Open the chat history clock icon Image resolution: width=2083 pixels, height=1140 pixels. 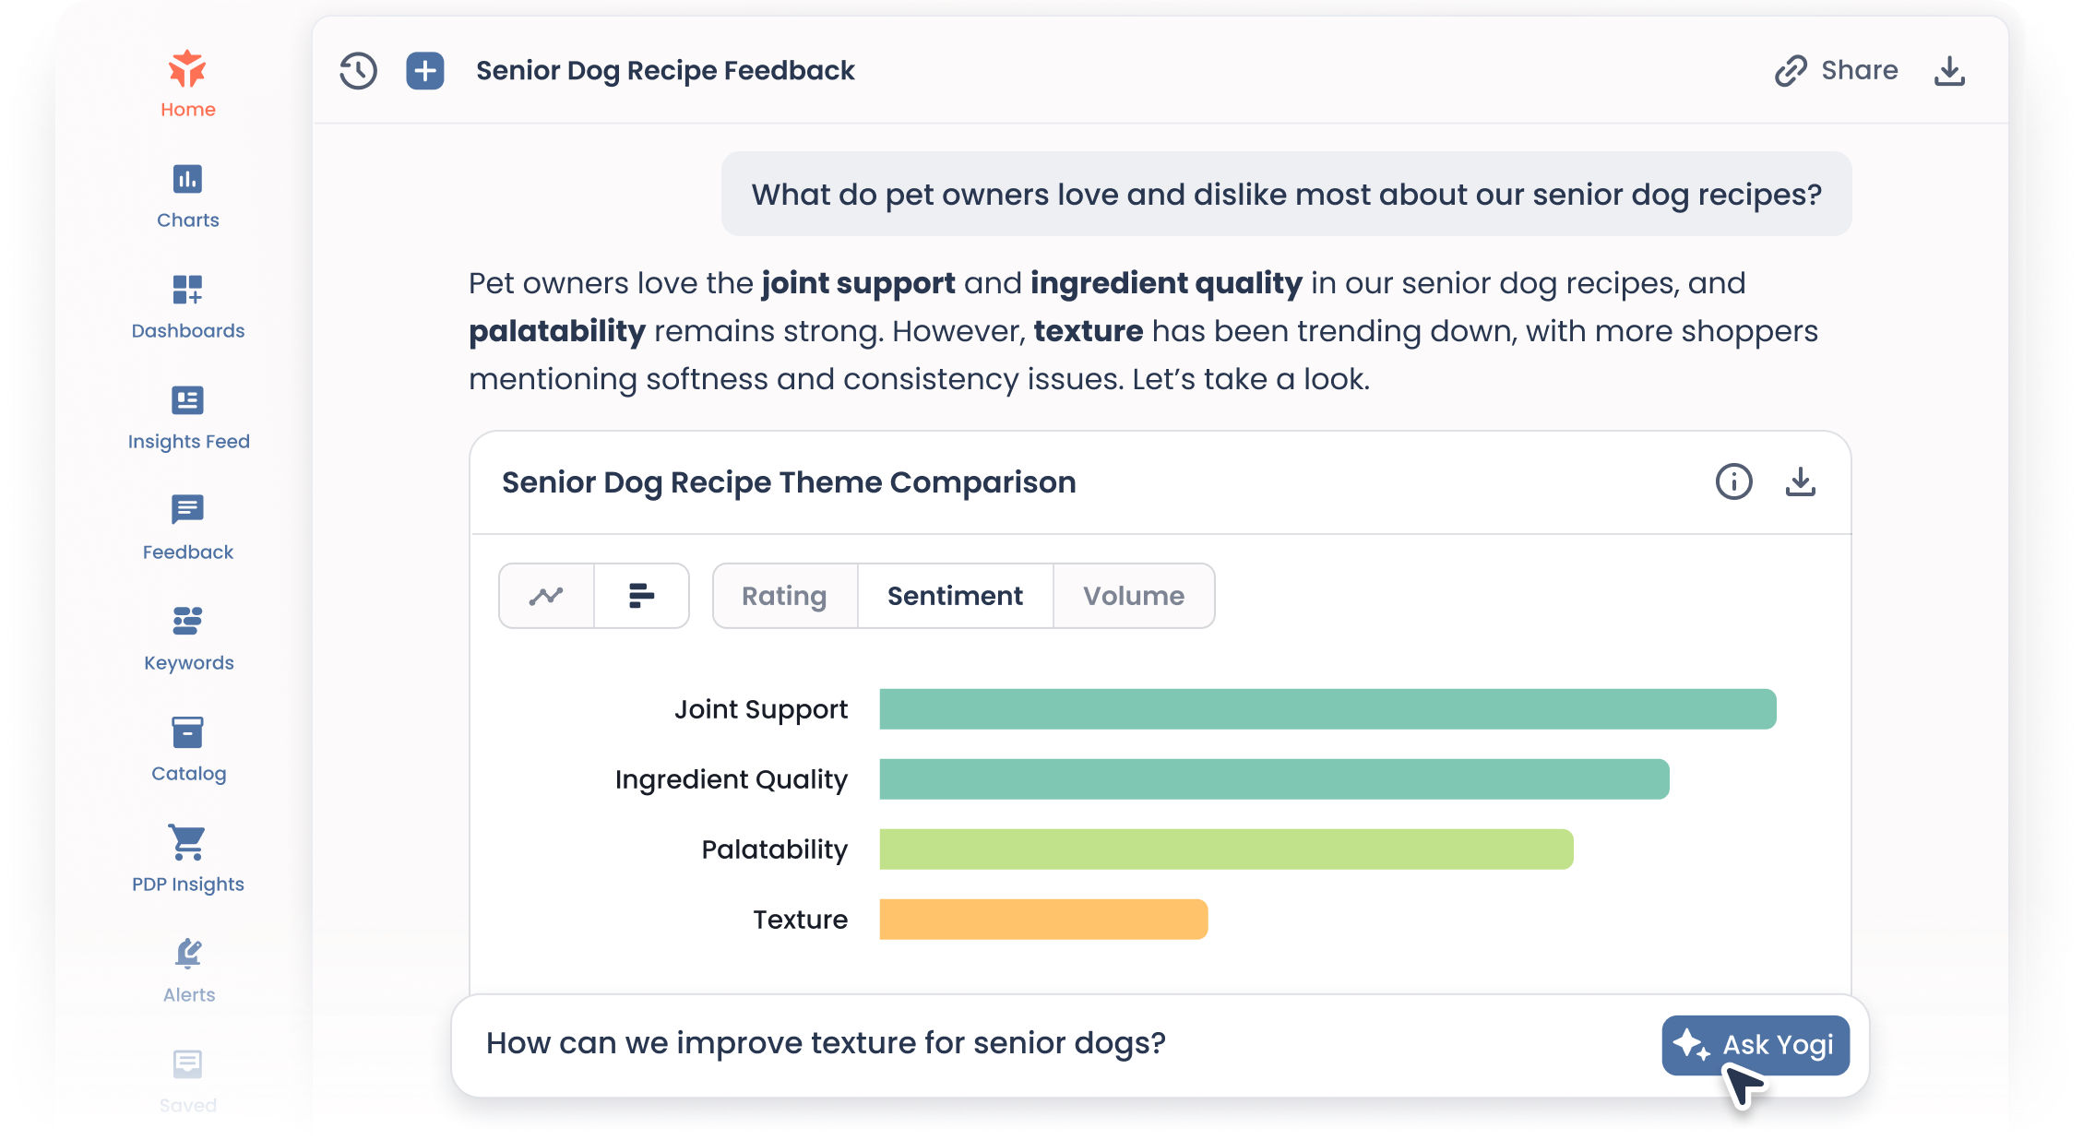(x=358, y=71)
